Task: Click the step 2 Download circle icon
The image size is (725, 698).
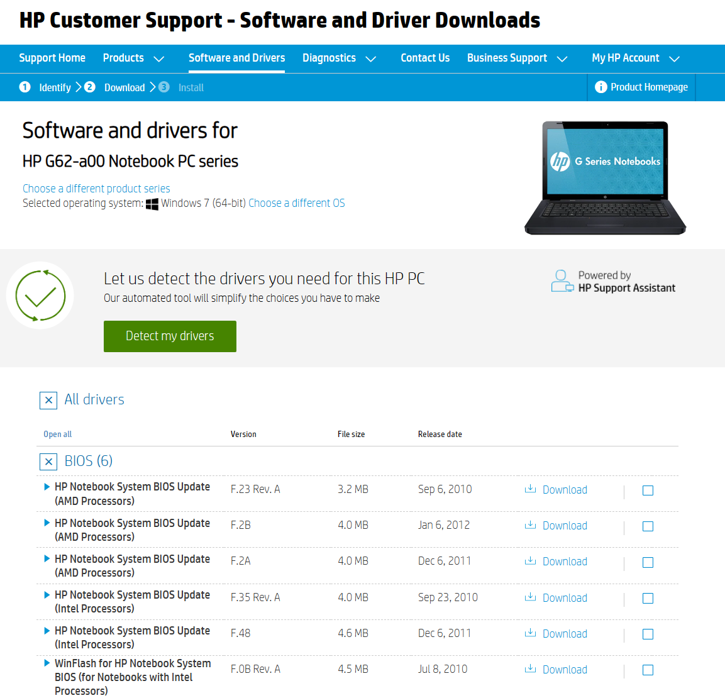Action: pyautogui.click(x=90, y=87)
